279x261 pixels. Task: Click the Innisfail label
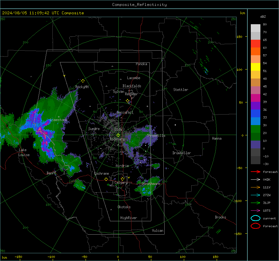[x=125, y=112]
